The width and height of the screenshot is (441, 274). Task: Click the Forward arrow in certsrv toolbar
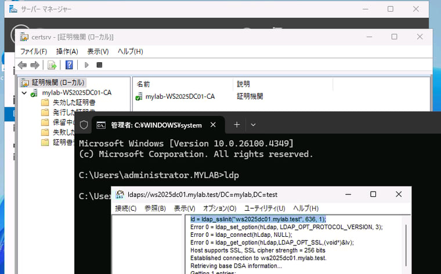35,65
